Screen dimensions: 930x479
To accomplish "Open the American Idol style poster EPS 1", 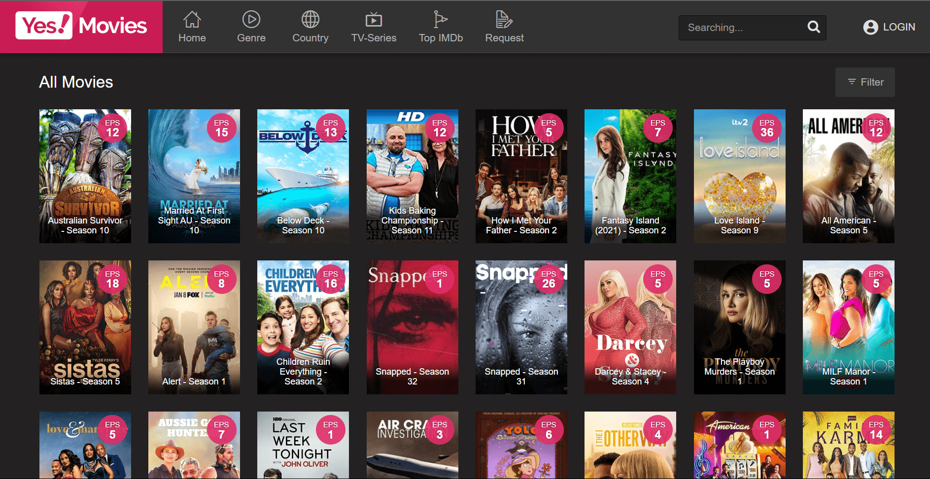I will pos(739,445).
